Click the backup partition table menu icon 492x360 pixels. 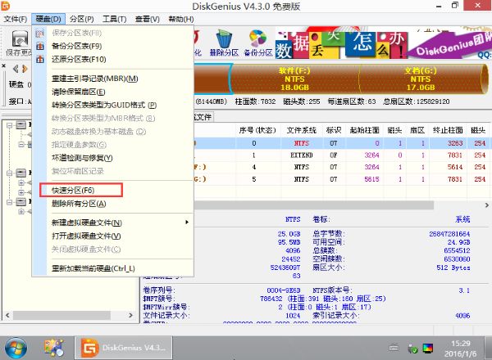pos(40,47)
